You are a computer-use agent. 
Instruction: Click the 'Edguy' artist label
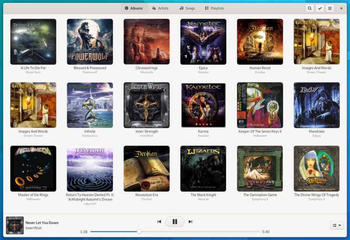(317, 136)
